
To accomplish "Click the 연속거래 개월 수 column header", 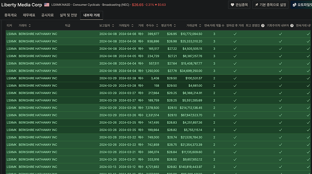I will click(214, 25).
